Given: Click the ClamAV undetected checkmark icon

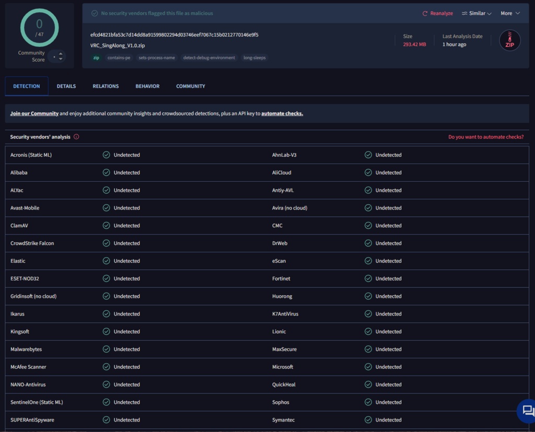Looking at the screenshot, I should [x=107, y=226].
